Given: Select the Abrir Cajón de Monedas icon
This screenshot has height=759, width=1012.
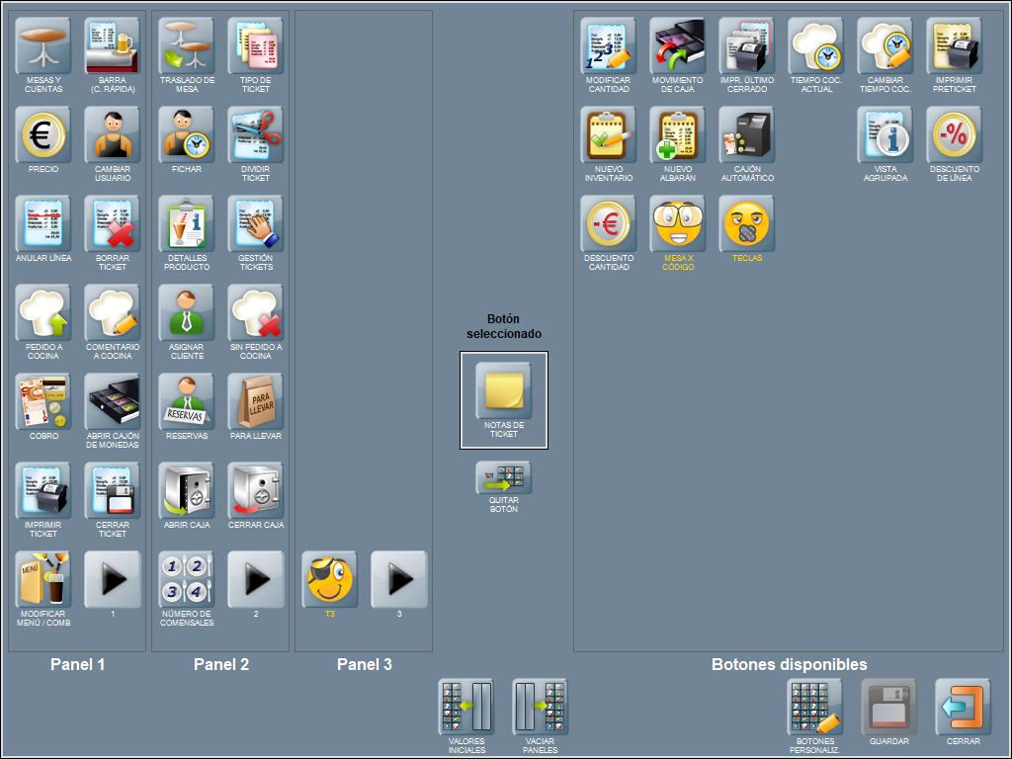Looking at the screenshot, I should 113,401.
